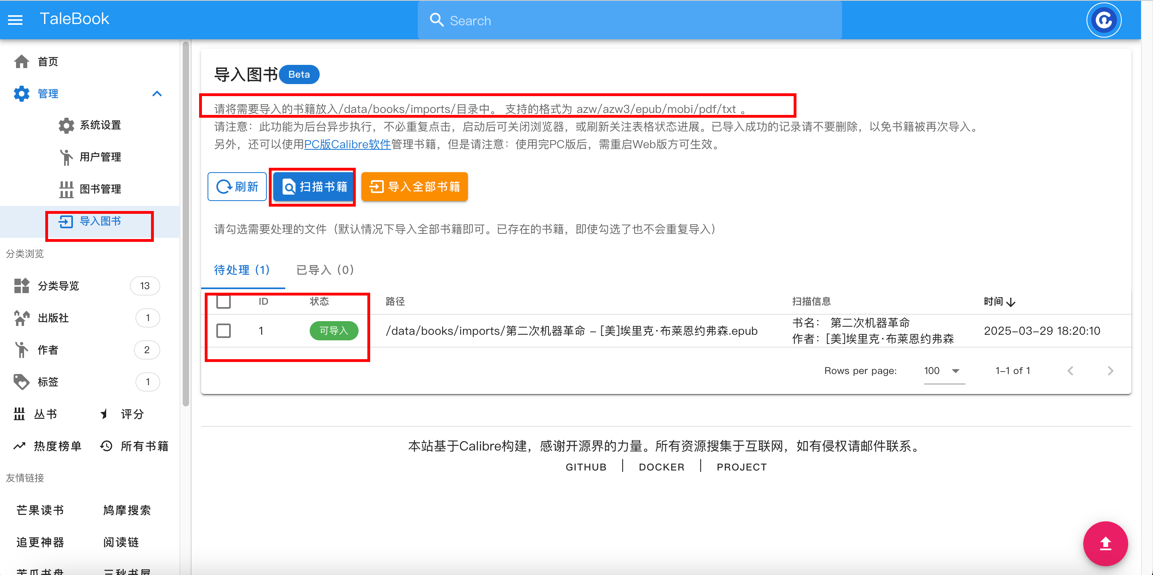This screenshot has width=1153, height=575.
Task: Open the PC版Calibre软件 link
Action: click(347, 144)
